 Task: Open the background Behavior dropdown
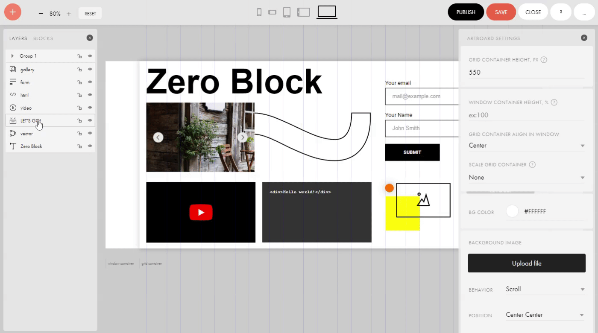tap(545, 289)
